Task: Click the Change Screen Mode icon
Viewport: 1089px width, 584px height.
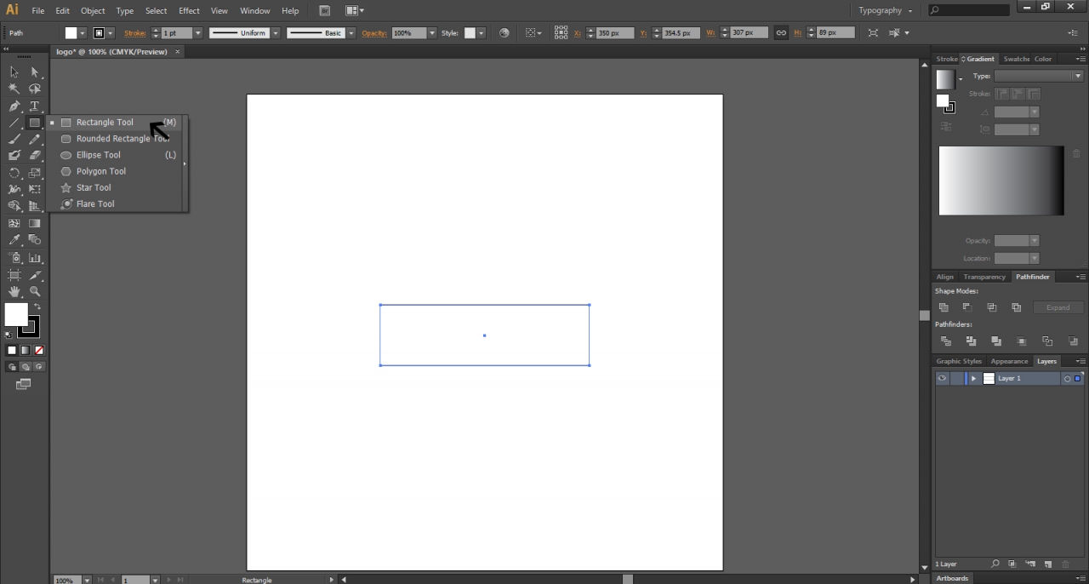Action: [x=24, y=385]
